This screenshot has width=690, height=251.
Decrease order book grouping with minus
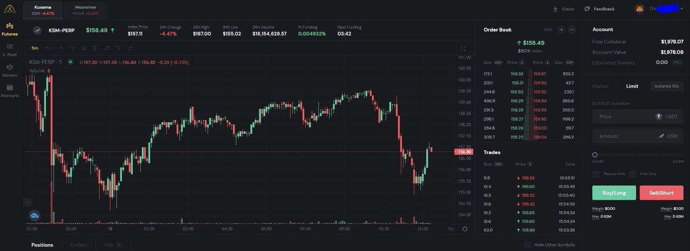click(573, 29)
